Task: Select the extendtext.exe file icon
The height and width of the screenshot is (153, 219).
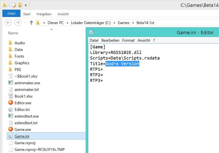Action: (x=11, y=116)
